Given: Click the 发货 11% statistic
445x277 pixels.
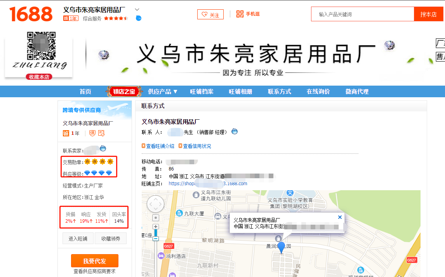Looking at the screenshot, I should (x=101, y=217).
